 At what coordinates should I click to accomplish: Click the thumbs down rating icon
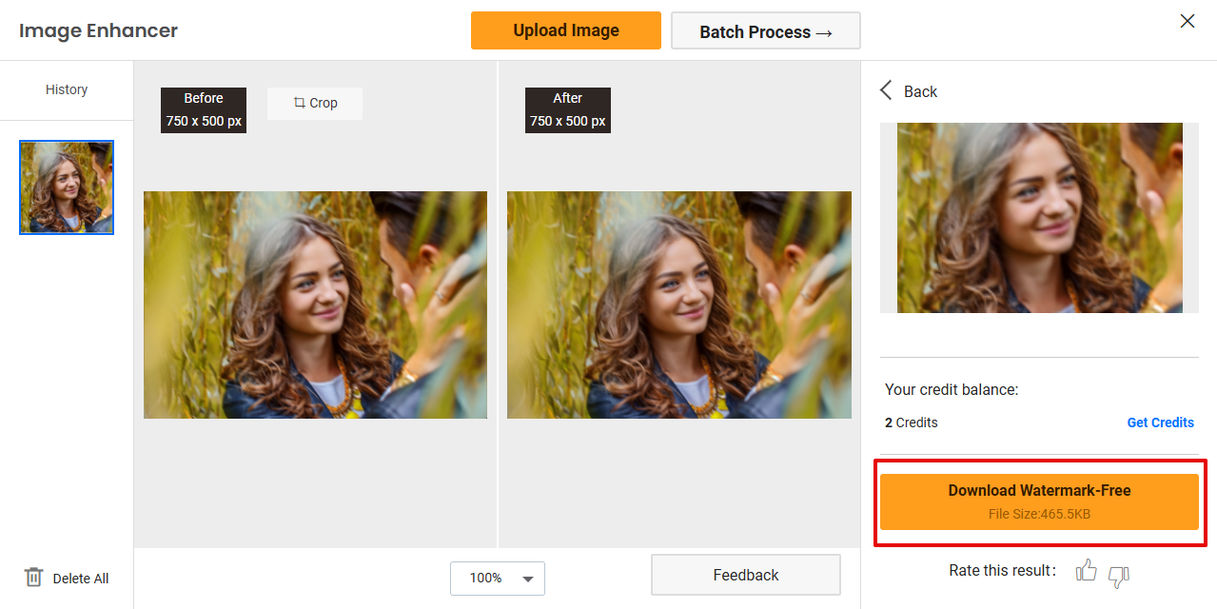(x=1119, y=575)
